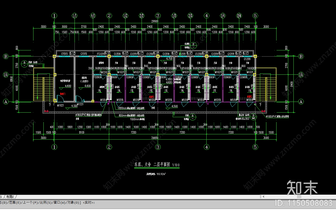Select the top-left 3000 dimension
This screenshot has width=336, height=213.
point(43,27)
